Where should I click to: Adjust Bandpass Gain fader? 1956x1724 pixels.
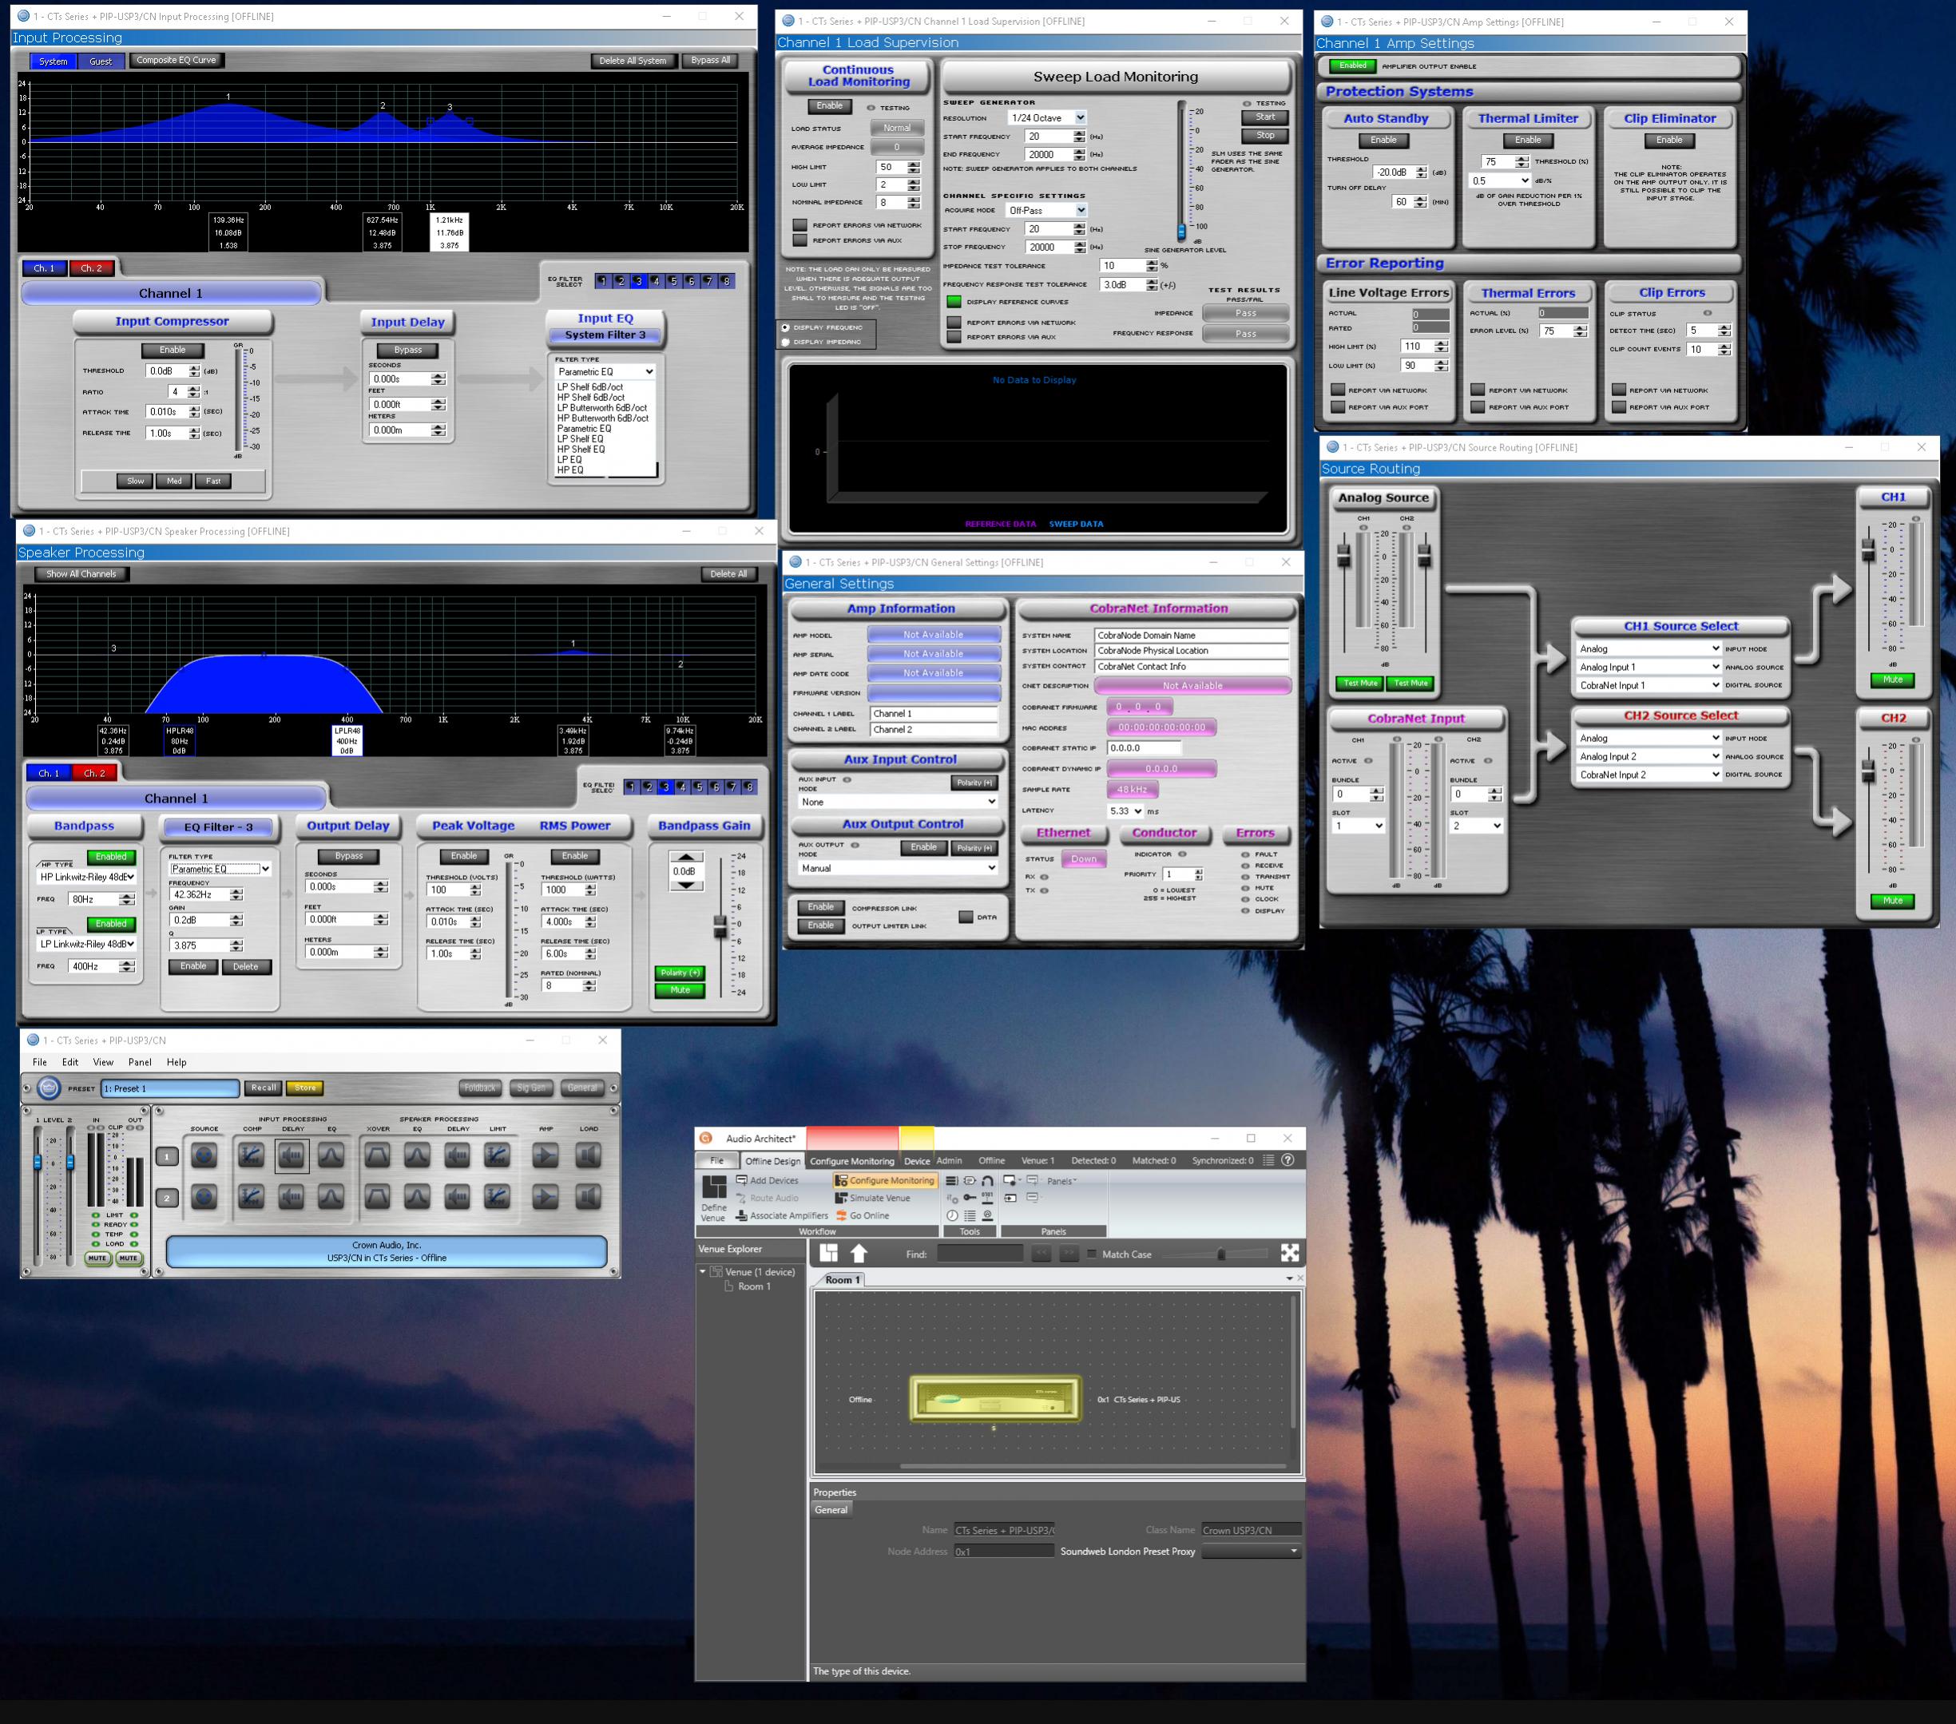720,928
